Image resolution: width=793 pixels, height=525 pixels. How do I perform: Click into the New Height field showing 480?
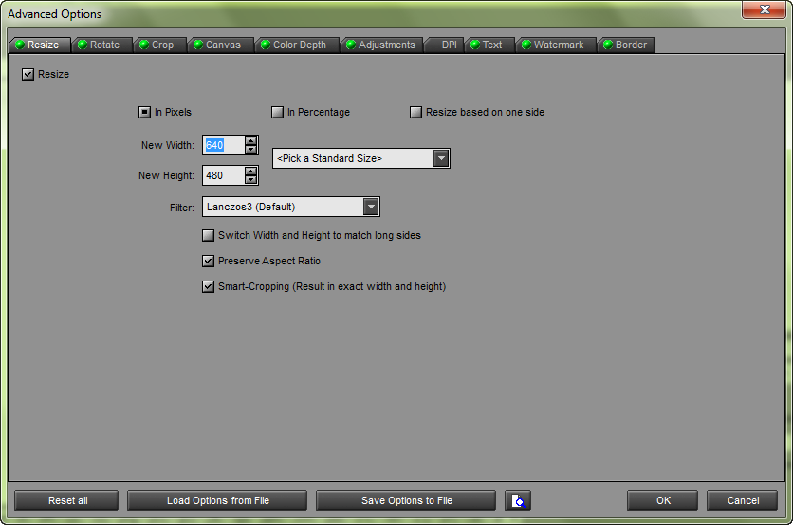pos(224,176)
